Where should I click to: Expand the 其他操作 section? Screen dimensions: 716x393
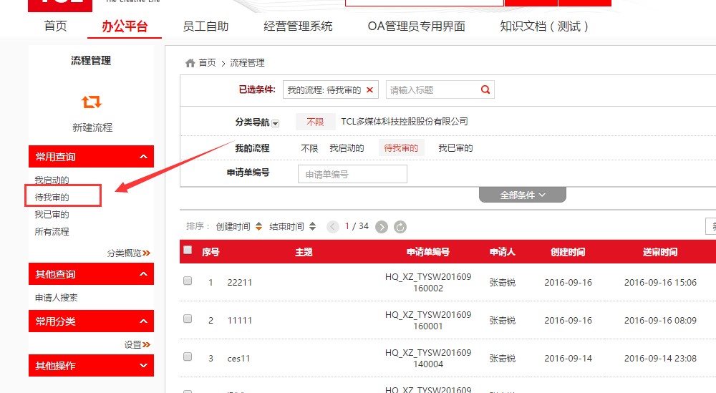pyautogui.click(x=143, y=366)
